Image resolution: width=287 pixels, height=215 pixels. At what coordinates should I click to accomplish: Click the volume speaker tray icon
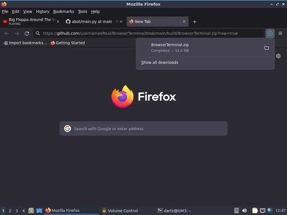pyautogui.click(x=244, y=211)
